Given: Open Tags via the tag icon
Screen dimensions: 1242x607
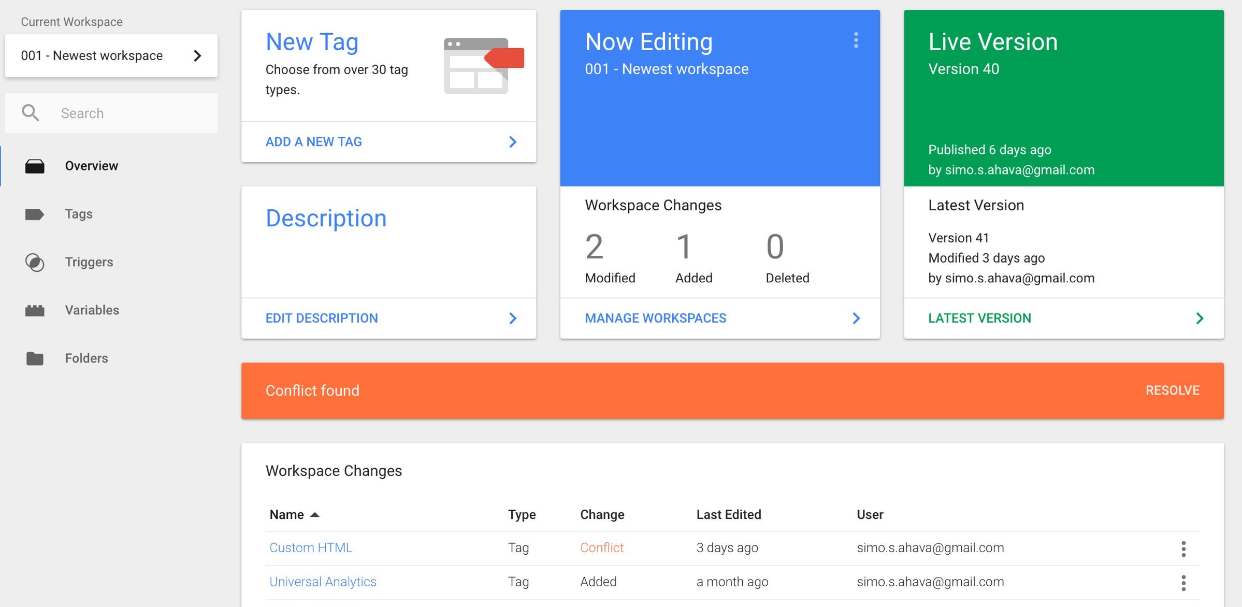Looking at the screenshot, I should (x=35, y=214).
